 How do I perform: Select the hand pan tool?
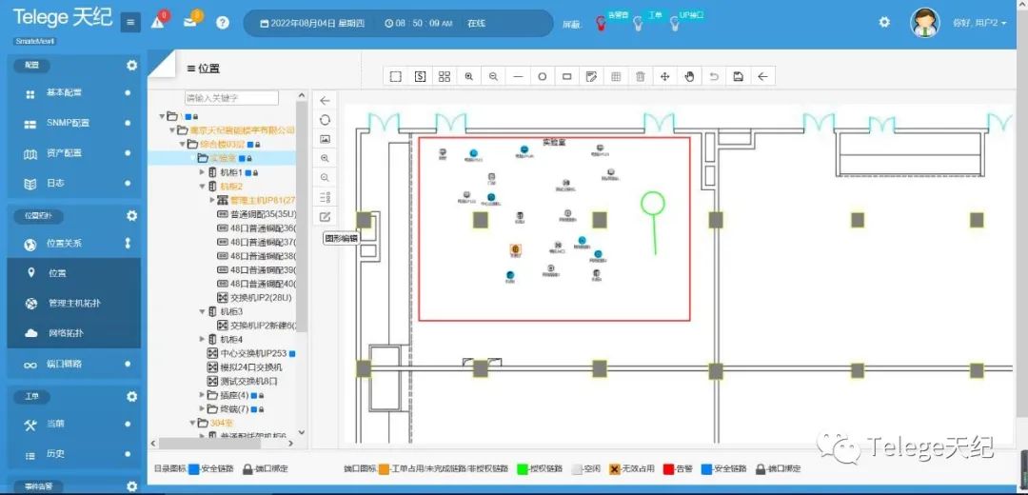[x=689, y=76]
